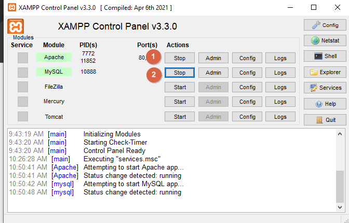Click the Netstat globe icon
Image resolution: width=349 pixels, height=223 pixels.
[x=315, y=40]
